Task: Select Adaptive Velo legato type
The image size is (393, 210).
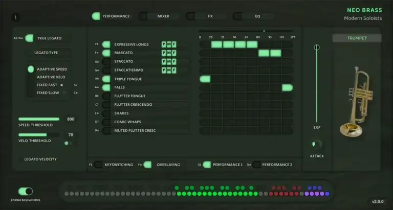Action: pos(51,77)
